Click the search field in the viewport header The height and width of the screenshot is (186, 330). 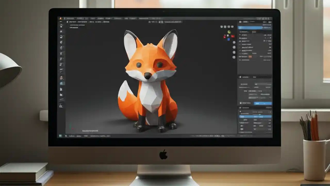tap(173, 22)
